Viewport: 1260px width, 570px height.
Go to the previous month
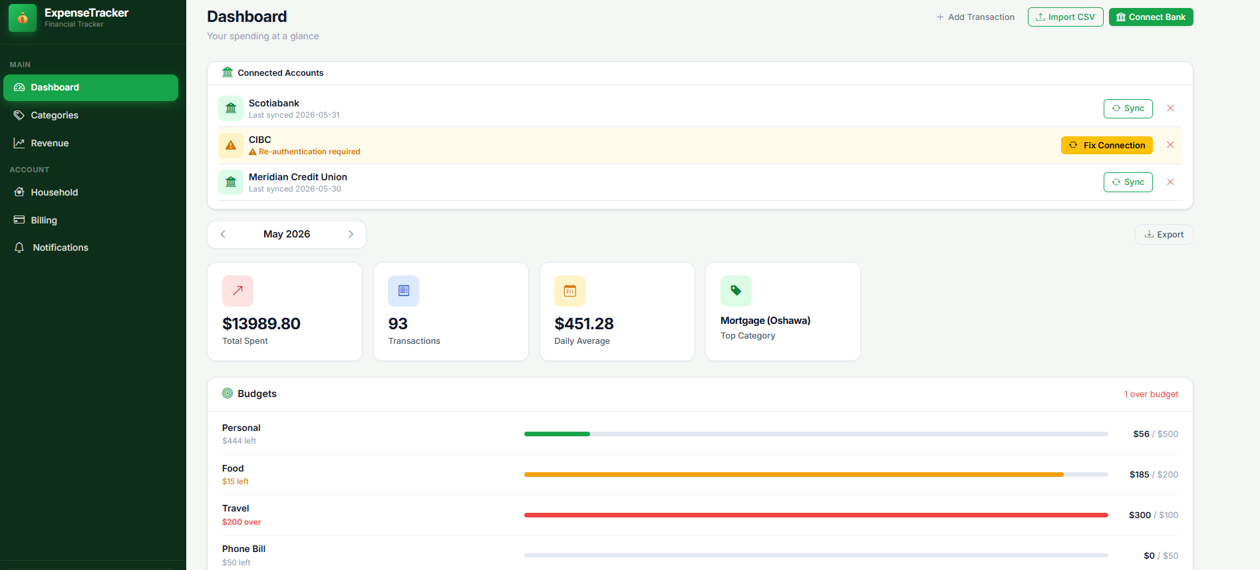(x=223, y=234)
